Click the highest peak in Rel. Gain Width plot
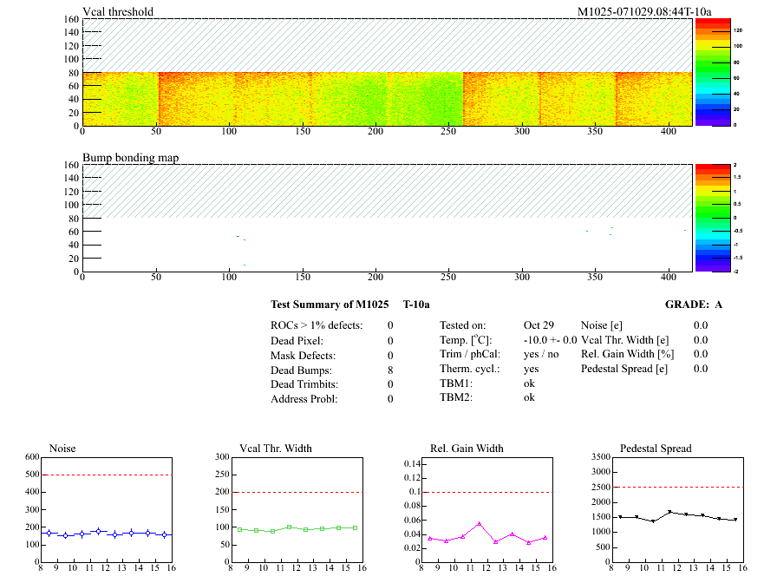This screenshot has width=777, height=583. click(x=479, y=523)
